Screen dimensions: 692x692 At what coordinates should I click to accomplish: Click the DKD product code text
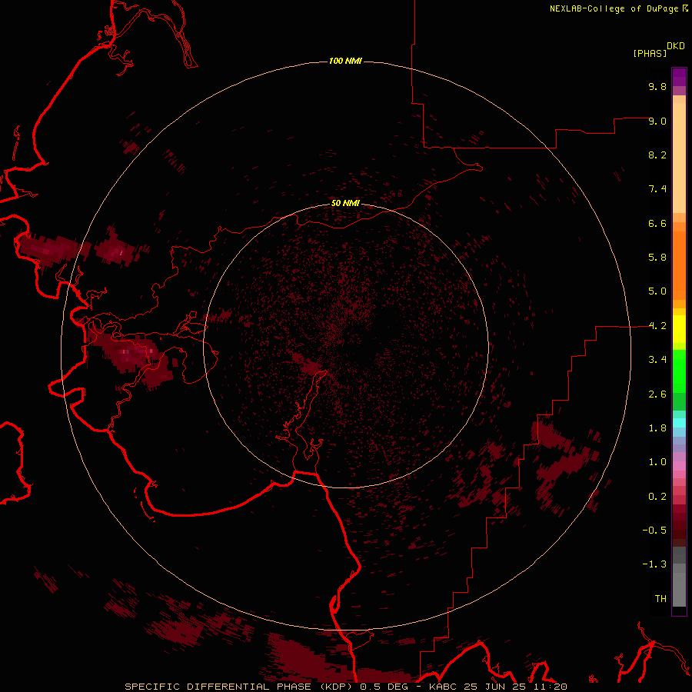[x=676, y=45]
